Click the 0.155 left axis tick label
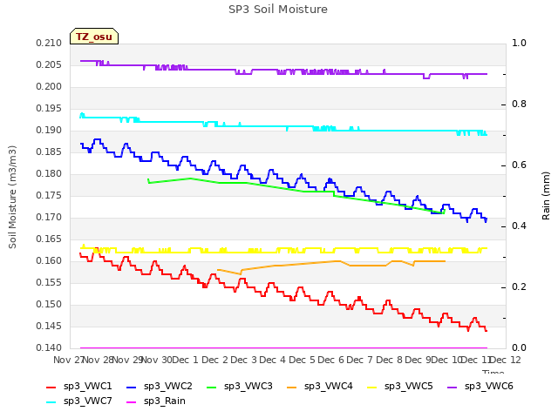558x418 pixels. [49, 282]
